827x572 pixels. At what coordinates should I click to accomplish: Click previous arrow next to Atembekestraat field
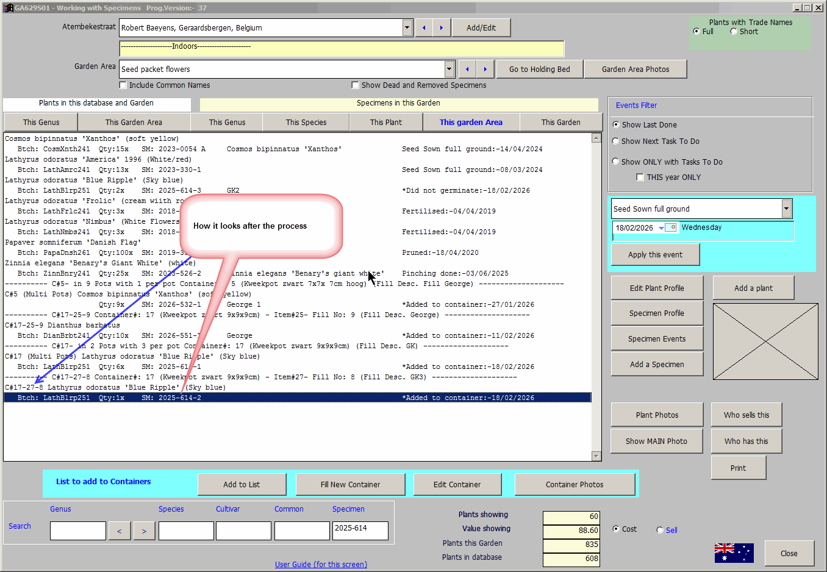click(424, 28)
